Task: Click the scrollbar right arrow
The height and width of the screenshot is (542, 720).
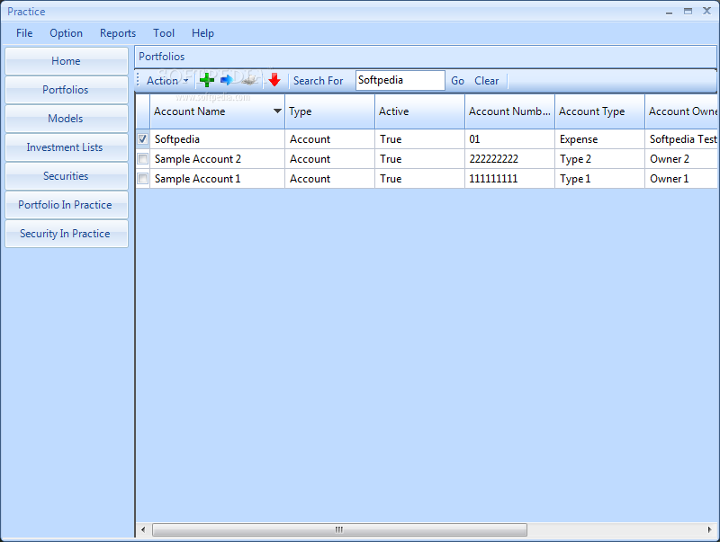Action: 710,529
